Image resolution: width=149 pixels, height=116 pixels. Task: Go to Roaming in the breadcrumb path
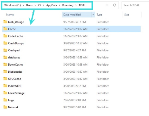point(68,5)
